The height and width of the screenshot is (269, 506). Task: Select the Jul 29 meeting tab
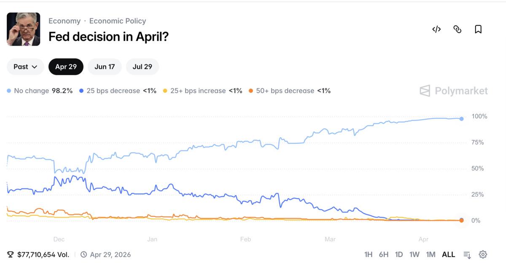click(142, 67)
